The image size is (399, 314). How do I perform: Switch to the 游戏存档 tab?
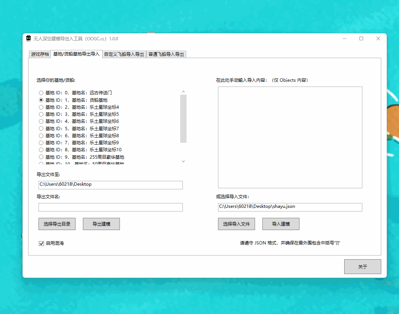40,54
